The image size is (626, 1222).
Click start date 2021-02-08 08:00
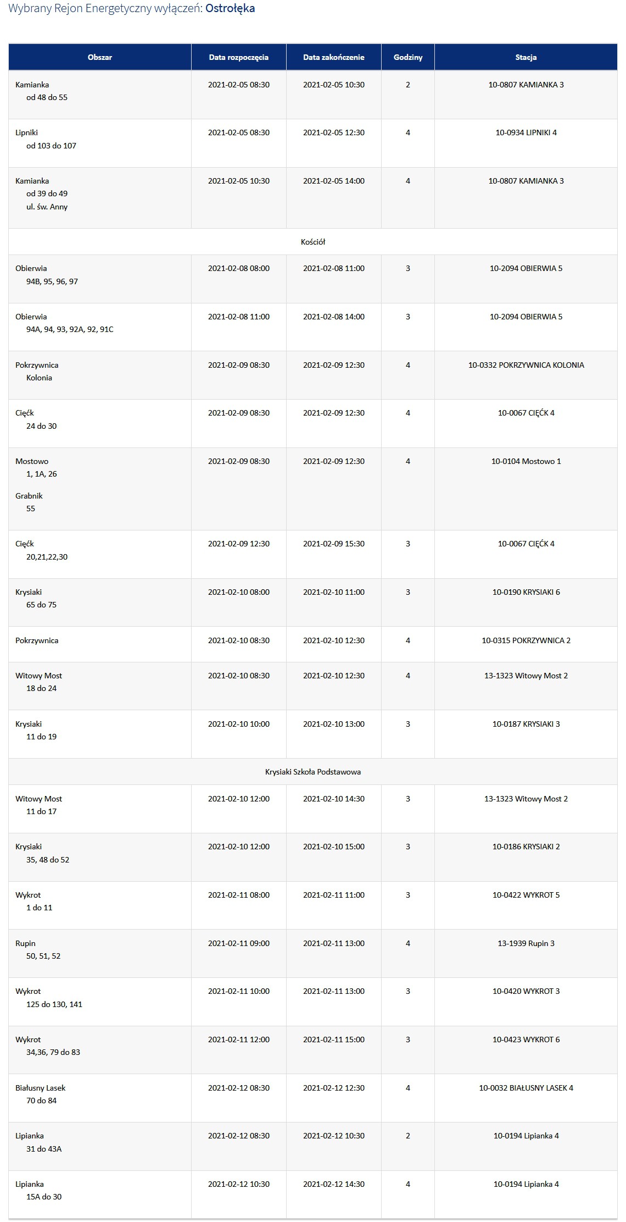(239, 268)
